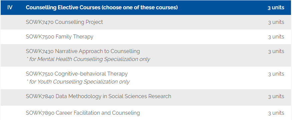Open SOWK7470 Counselling Project course

[64, 22]
